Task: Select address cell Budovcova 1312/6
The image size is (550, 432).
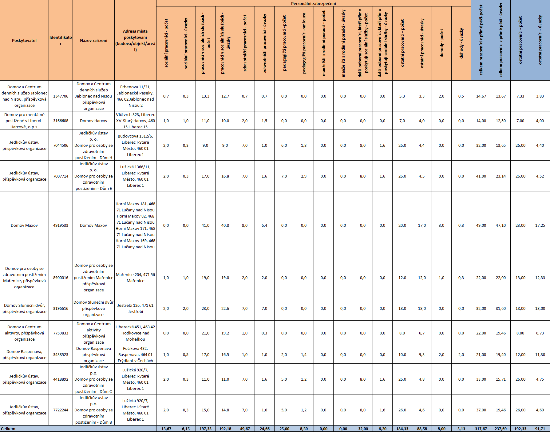Action: pyautogui.click(x=135, y=145)
